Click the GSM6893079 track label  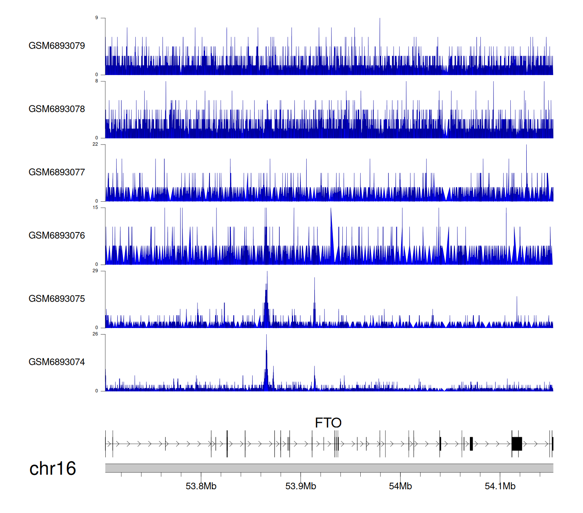(57, 46)
